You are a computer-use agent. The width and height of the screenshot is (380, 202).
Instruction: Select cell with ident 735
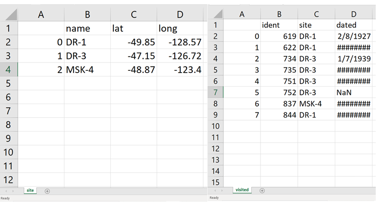279,70
